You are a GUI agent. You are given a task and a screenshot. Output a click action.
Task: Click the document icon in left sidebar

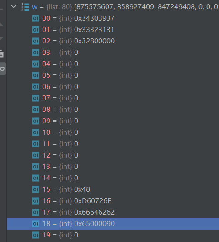tap(2, 53)
